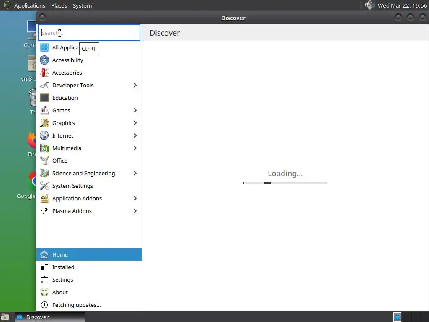Click the volume speaker in top panel
This screenshot has height=322, width=429.
pyautogui.click(x=369, y=5)
